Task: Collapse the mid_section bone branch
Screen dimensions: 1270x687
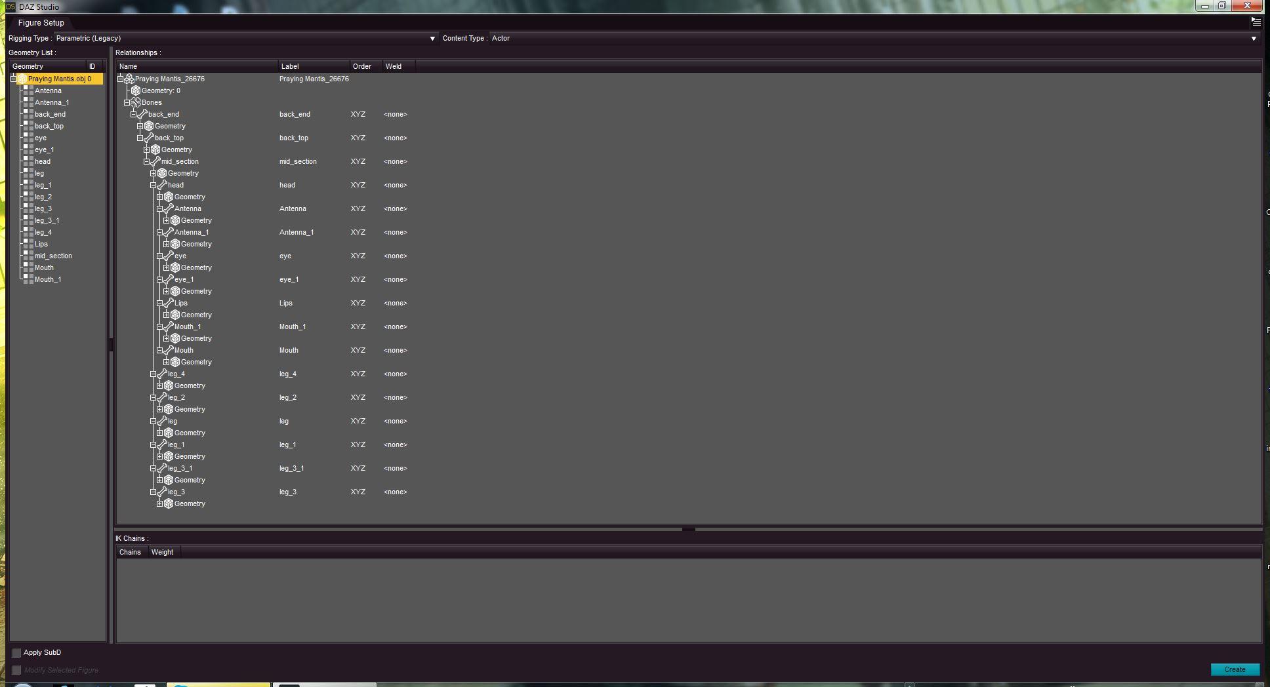Action: 146,161
